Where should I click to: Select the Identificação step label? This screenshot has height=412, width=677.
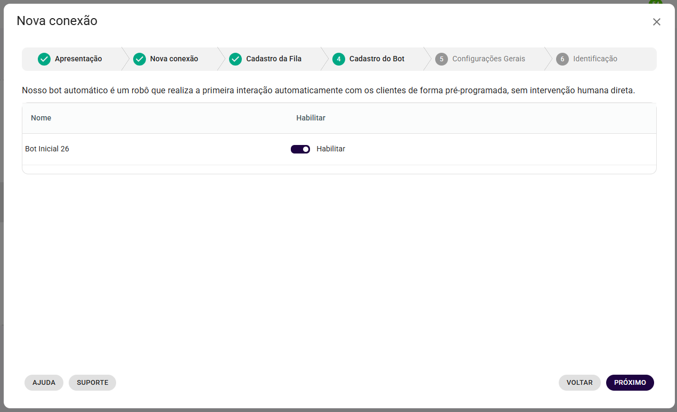point(595,59)
